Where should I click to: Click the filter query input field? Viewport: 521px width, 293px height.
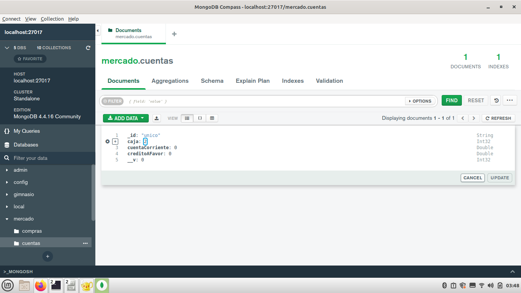coord(265,101)
